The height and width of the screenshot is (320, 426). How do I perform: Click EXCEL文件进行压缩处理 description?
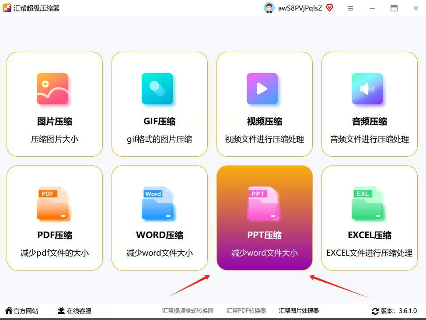[370, 253]
